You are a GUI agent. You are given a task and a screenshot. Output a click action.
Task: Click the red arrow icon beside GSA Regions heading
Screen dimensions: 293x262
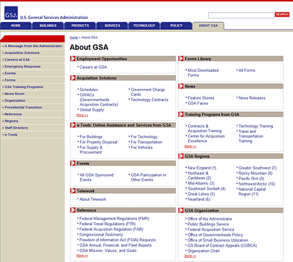pos(181,156)
